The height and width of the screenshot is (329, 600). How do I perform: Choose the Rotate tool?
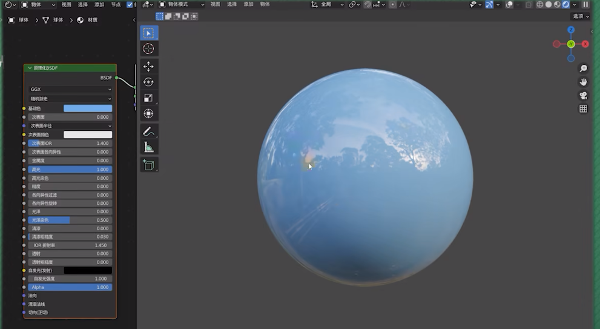(x=148, y=82)
